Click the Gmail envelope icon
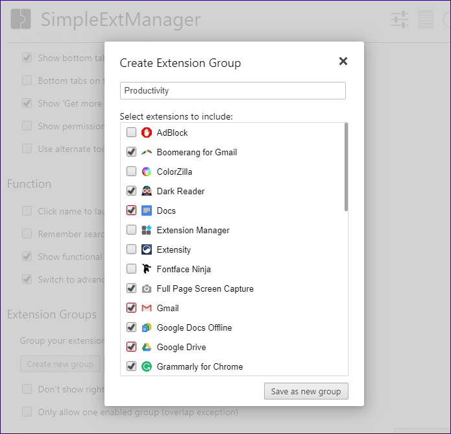The height and width of the screenshot is (434, 451). [147, 308]
